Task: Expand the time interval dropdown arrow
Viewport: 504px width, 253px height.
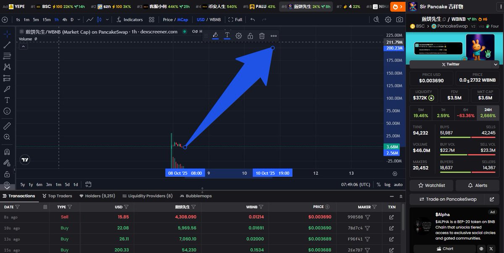Action: point(79,20)
